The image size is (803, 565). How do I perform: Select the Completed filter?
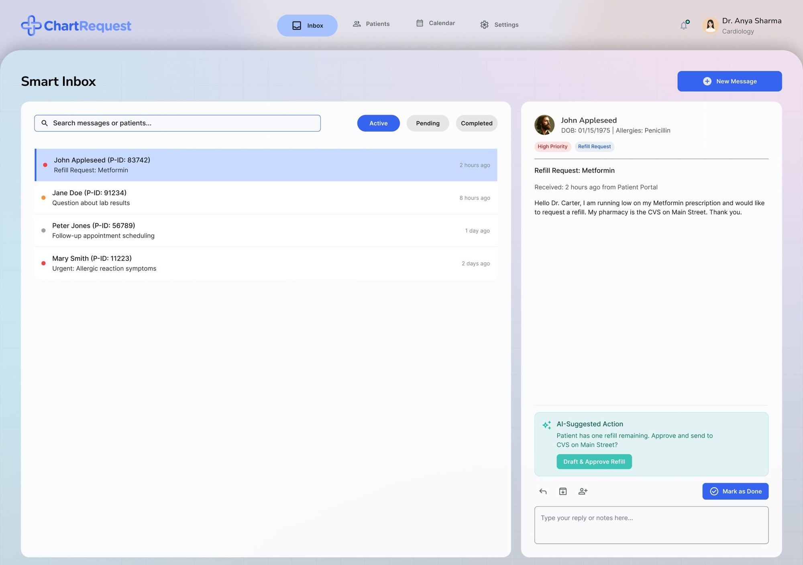point(477,123)
